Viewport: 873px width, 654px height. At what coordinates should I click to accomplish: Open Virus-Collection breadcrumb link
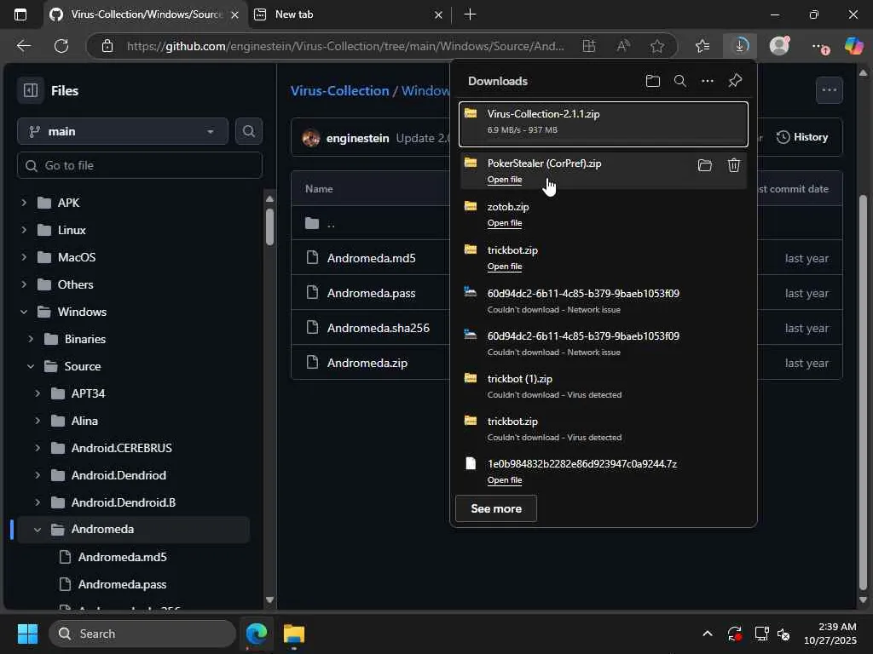(x=339, y=90)
